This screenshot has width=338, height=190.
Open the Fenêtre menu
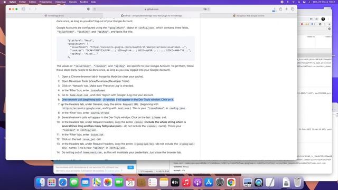click(x=84, y=2)
